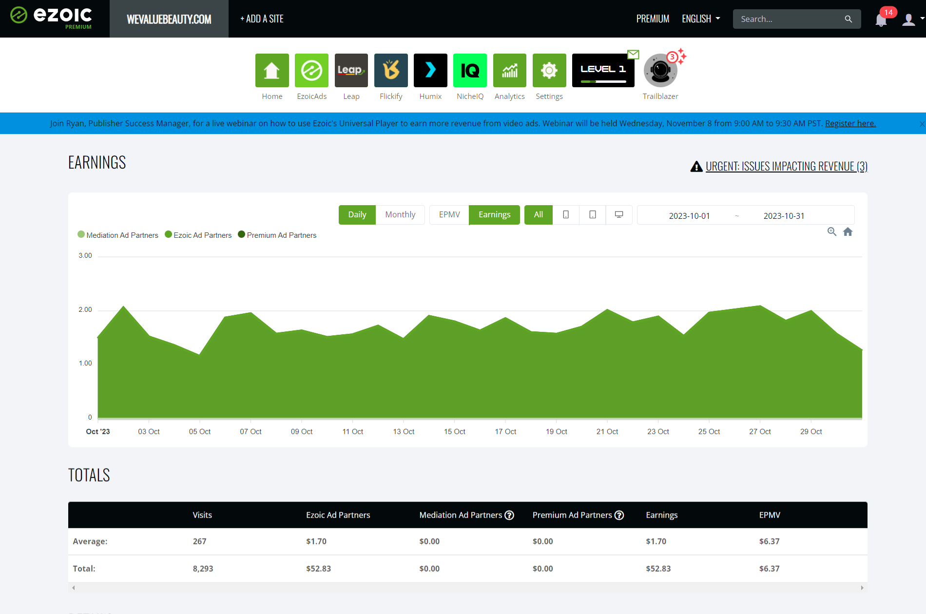Toggle chart metric to Earnings
This screenshot has width=926, height=614.
[x=494, y=215]
